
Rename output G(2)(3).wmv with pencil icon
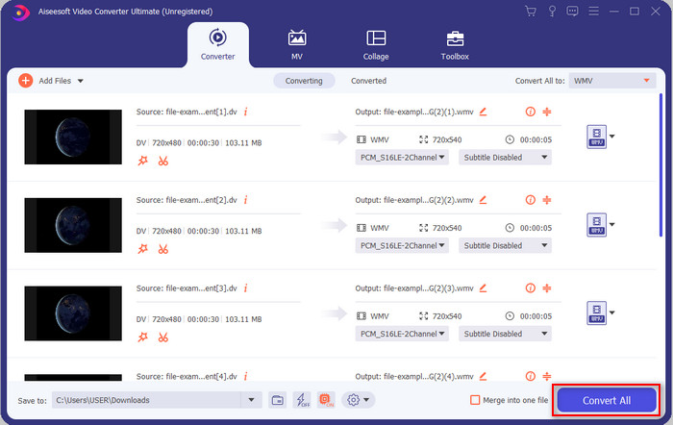[x=483, y=288]
